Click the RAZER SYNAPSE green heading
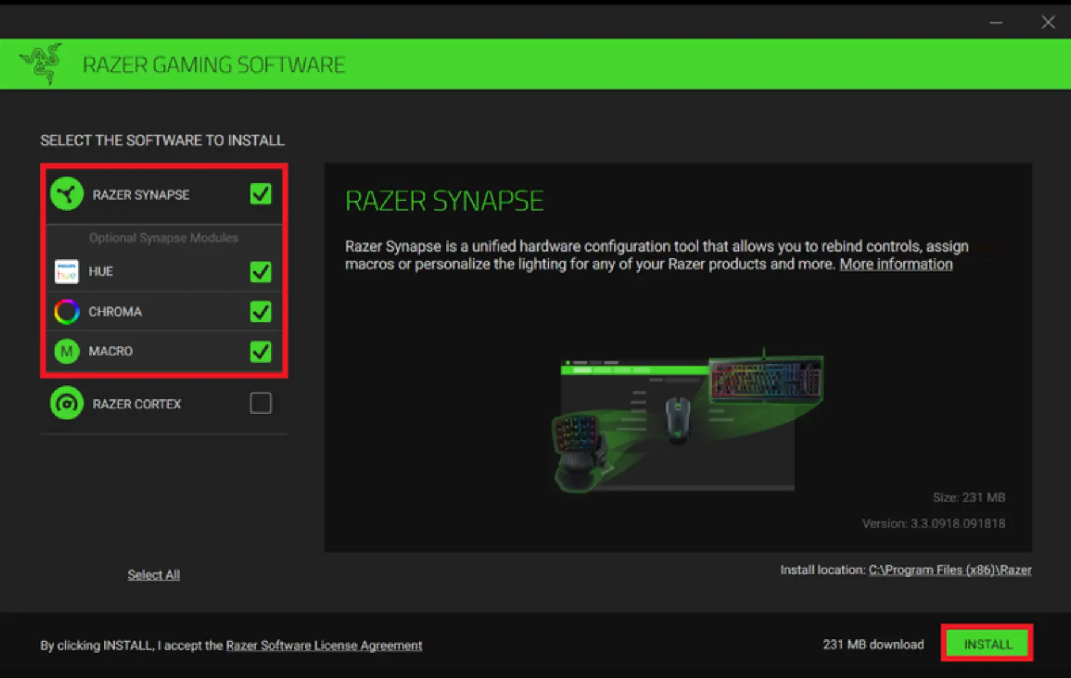1071x678 pixels. [444, 201]
